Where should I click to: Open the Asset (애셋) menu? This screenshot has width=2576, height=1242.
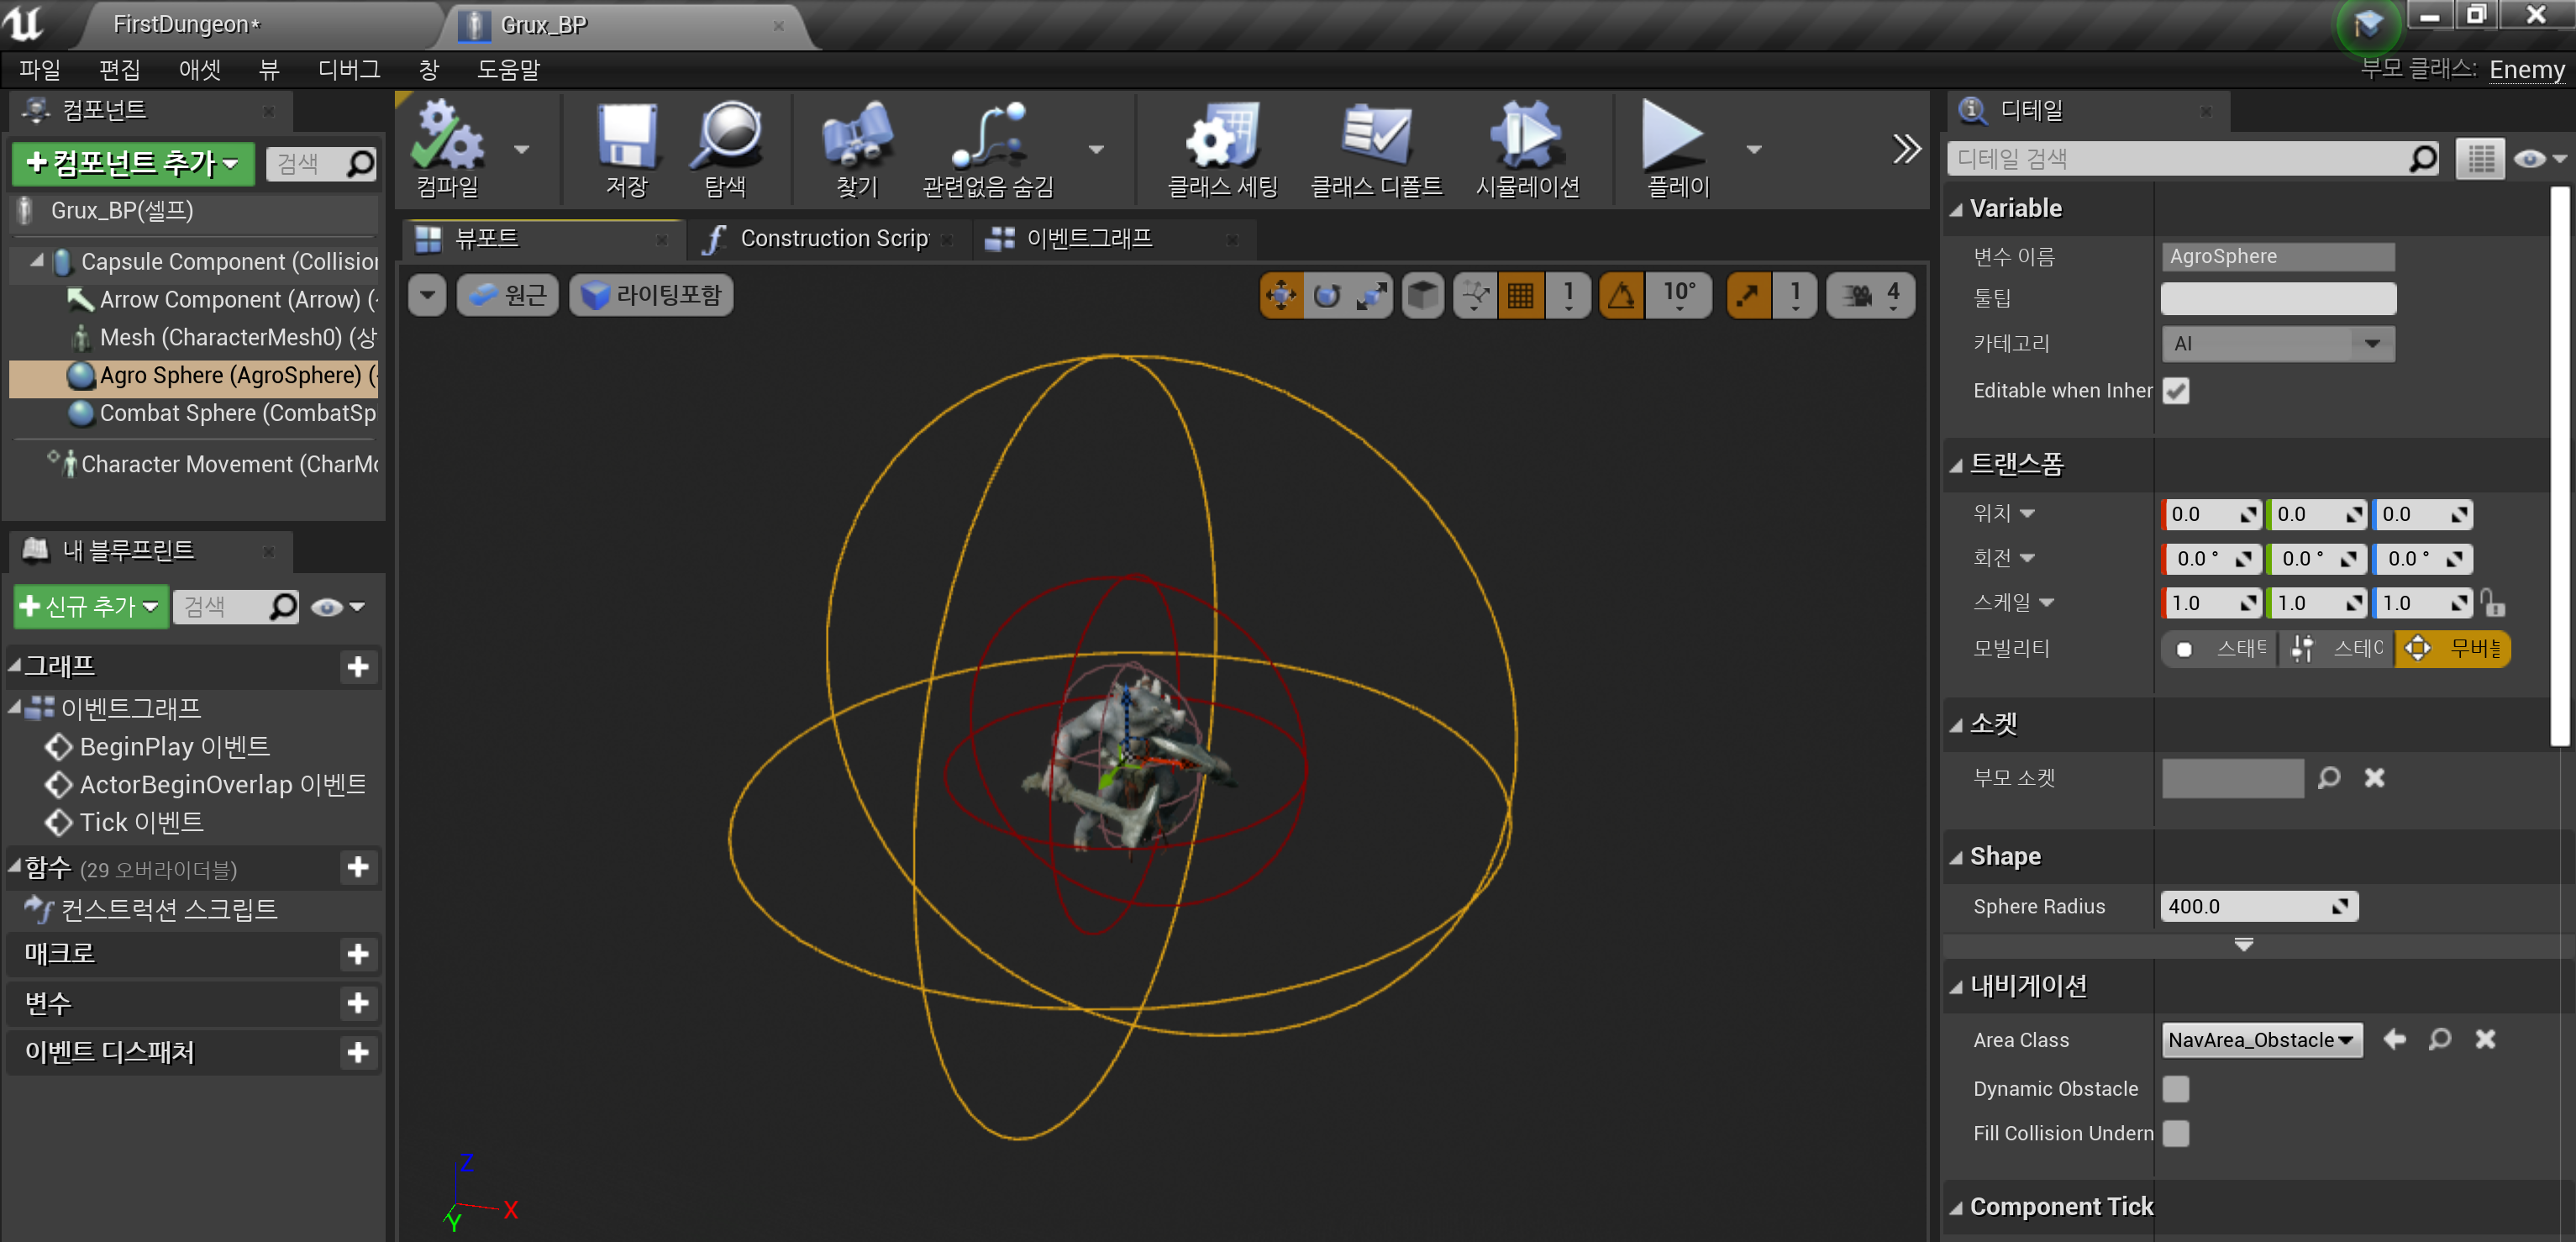(200, 70)
